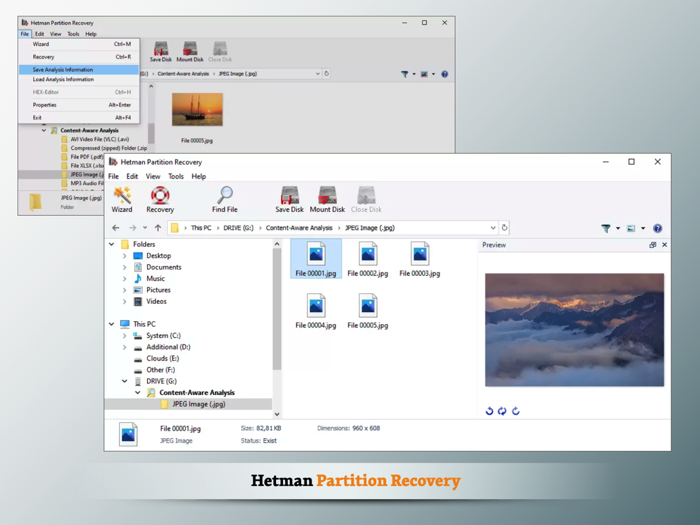700x525 pixels.
Task: Click Save Disk in front window toolbar
Action: (289, 199)
